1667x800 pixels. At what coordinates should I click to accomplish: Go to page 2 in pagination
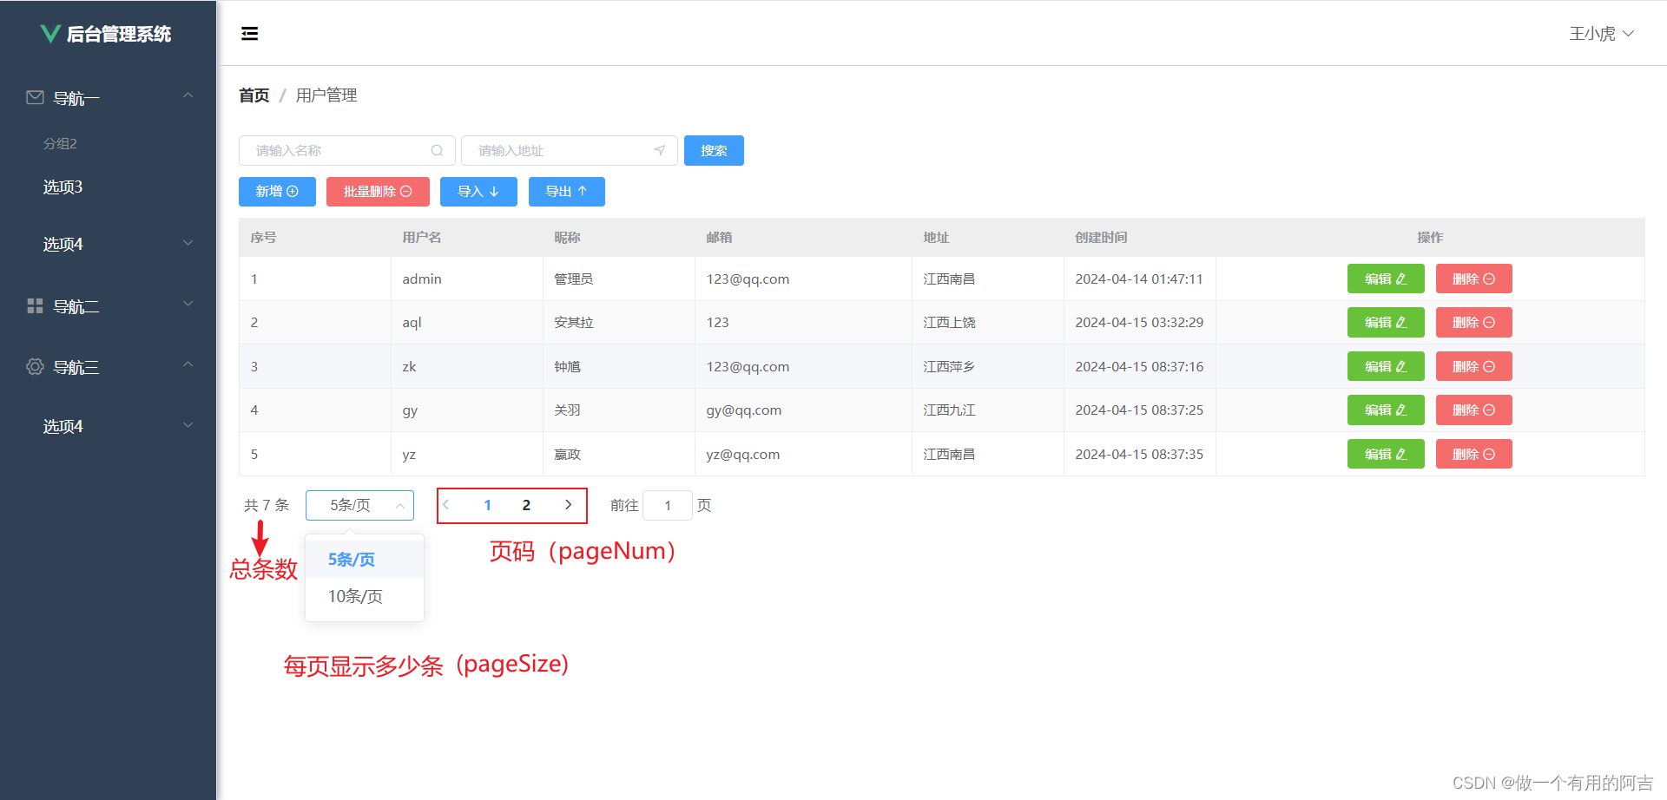point(526,505)
